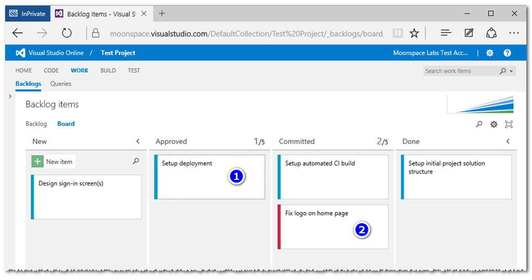The image size is (532, 280).
Task: Click the Committed column header
Action: 297,141
